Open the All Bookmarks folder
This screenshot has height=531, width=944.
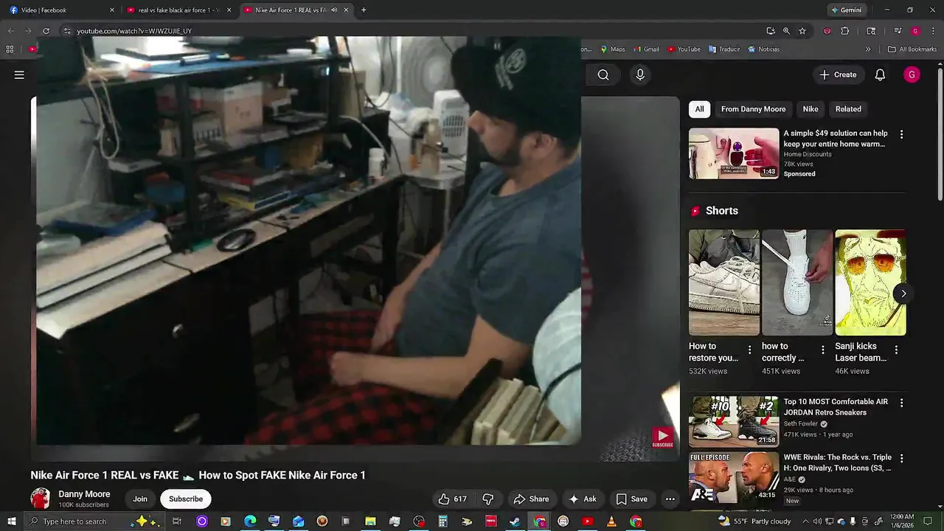click(x=912, y=49)
